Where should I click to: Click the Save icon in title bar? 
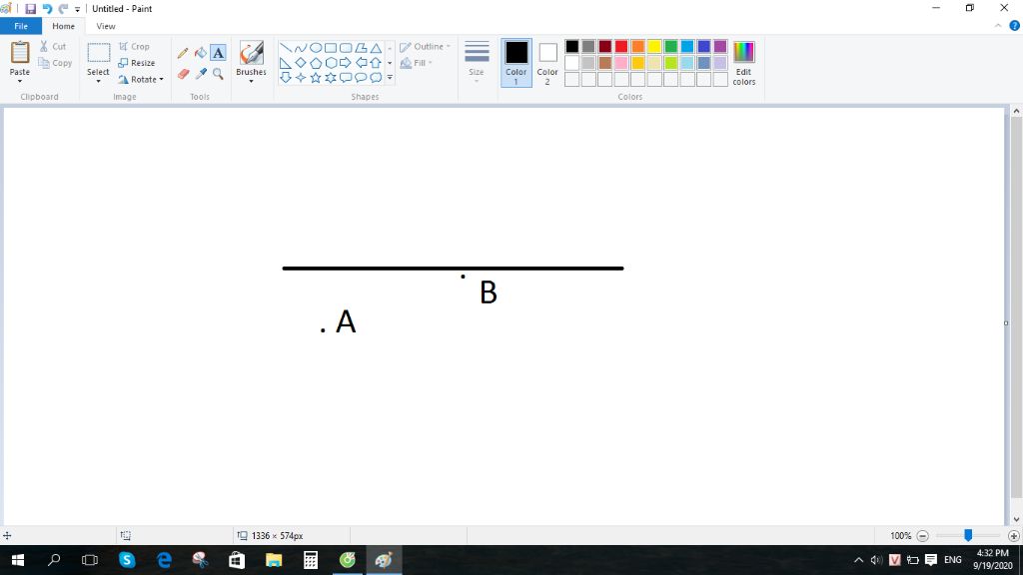30,8
